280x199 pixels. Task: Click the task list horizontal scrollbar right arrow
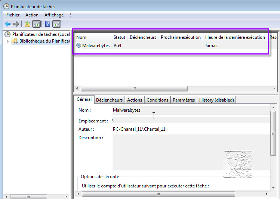(275, 89)
